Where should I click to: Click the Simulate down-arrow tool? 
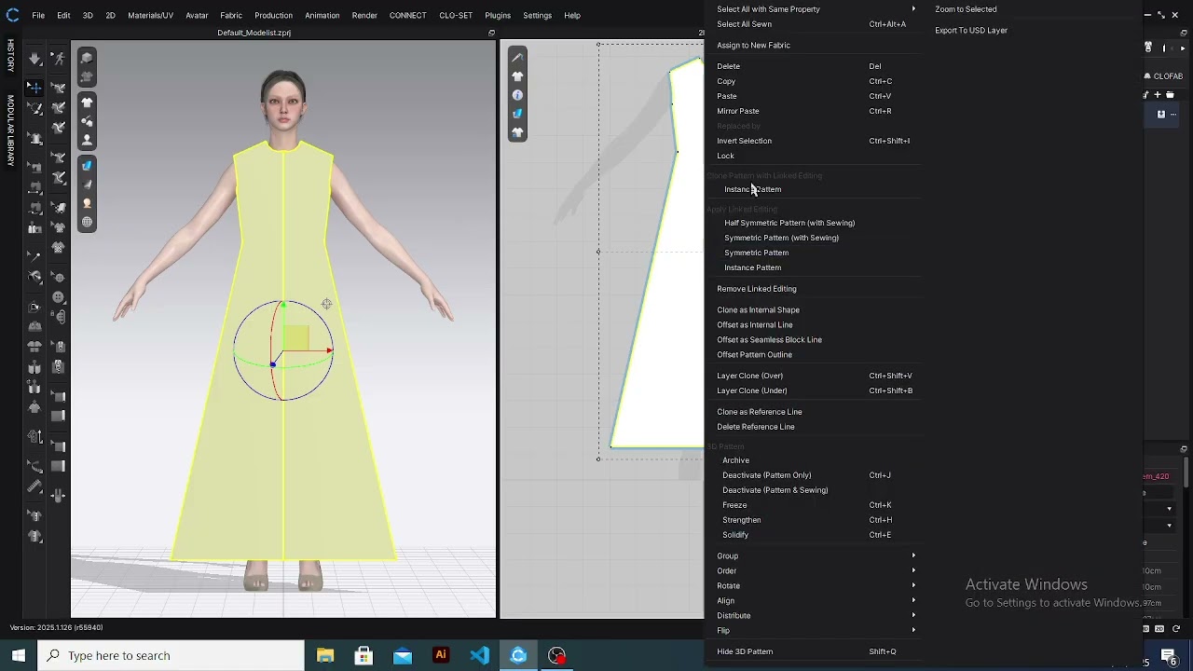(x=34, y=58)
